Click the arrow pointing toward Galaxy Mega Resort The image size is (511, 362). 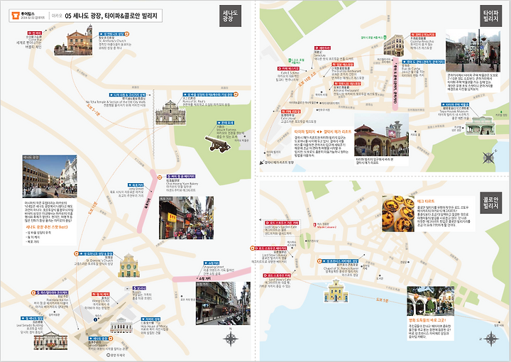click(261, 162)
